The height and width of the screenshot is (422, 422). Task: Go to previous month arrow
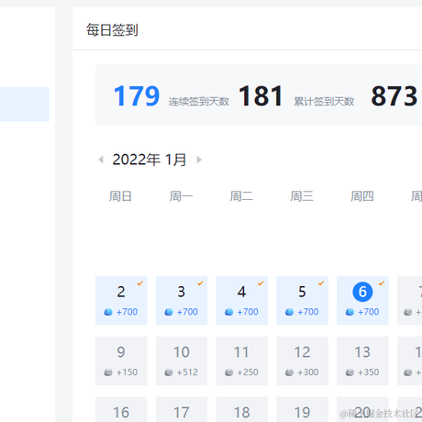101,160
